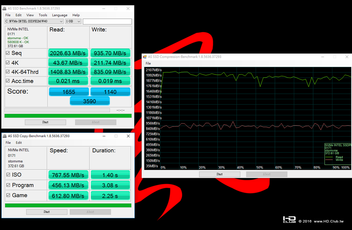The height and width of the screenshot is (230, 352).
Task: Open File menu in AS SSD Benchmark
Action: [x=8, y=15]
